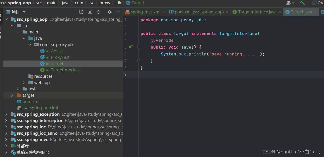The height and width of the screenshot is (157, 324).
Task: Click the proxy breadcrumb in navigation bar
Action: click(105, 3)
